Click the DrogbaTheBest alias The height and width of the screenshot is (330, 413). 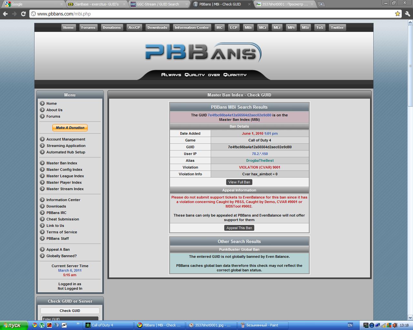tap(260, 160)
